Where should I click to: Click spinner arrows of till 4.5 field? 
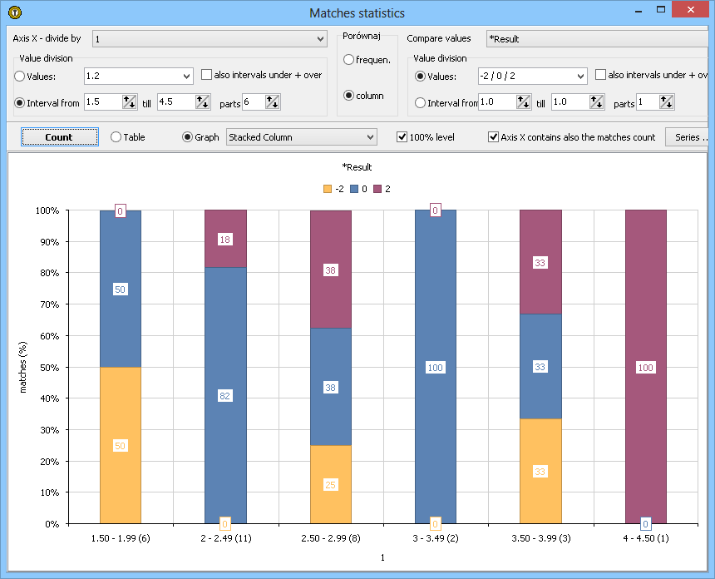[x=202, y=102]
